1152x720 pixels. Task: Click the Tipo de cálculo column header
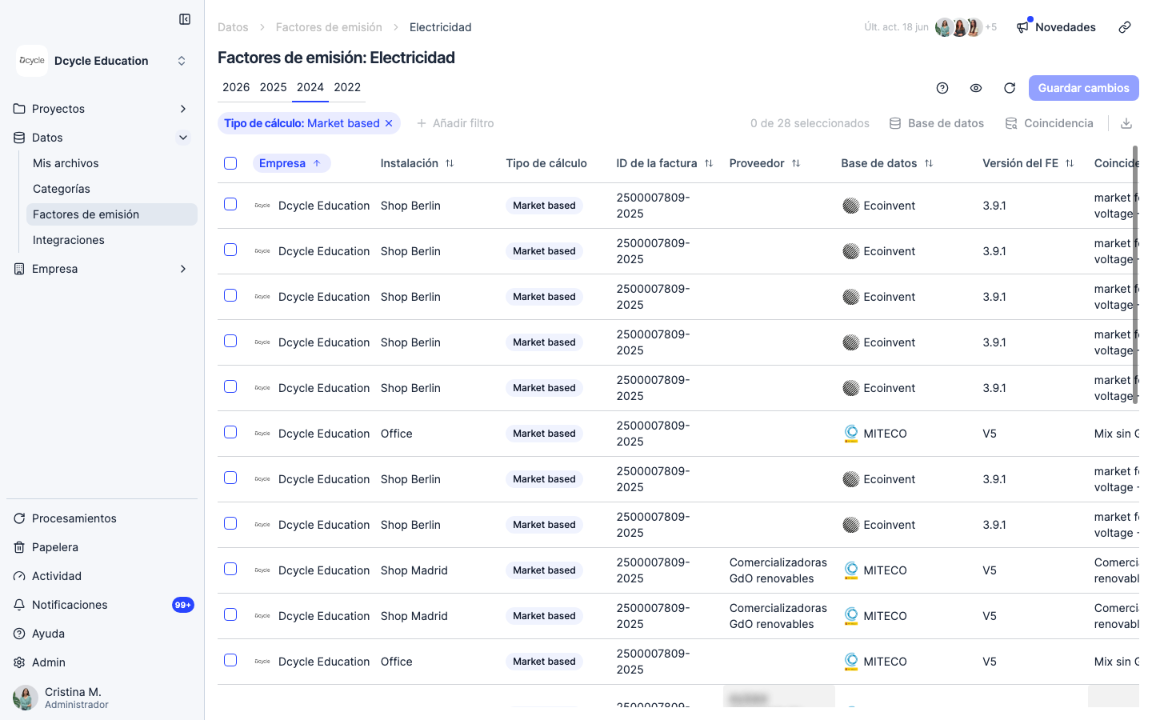546,163
